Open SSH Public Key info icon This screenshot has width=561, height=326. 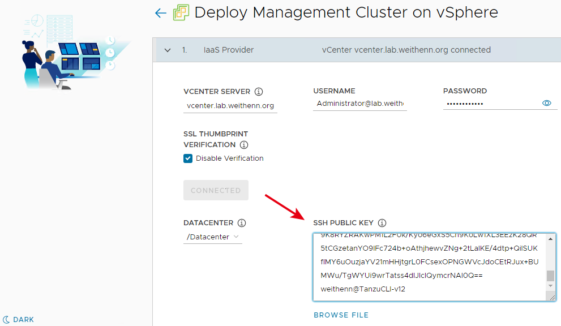(382, 223)
